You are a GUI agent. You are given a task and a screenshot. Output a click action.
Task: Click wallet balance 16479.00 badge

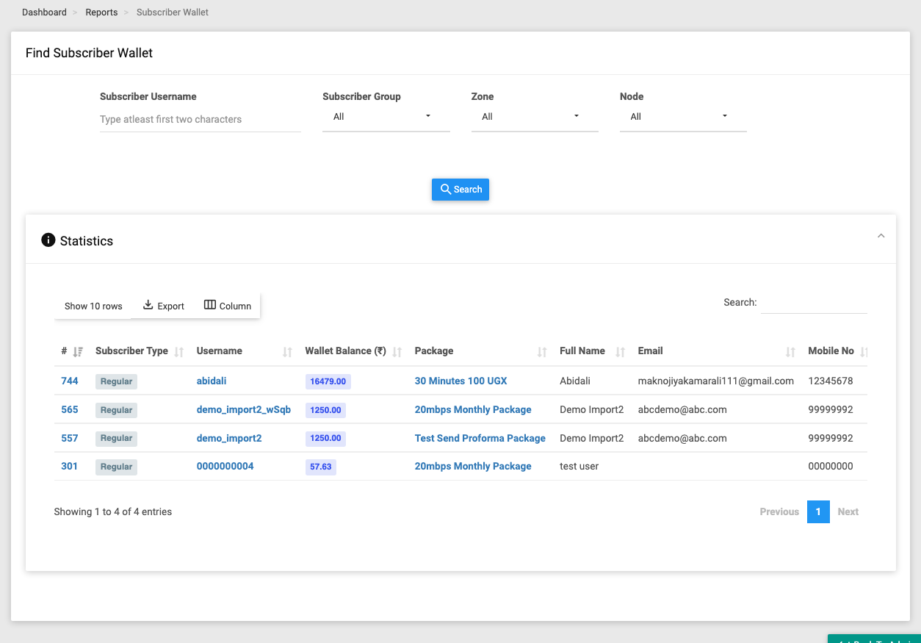pyautogui.click(x=328, y=381)
